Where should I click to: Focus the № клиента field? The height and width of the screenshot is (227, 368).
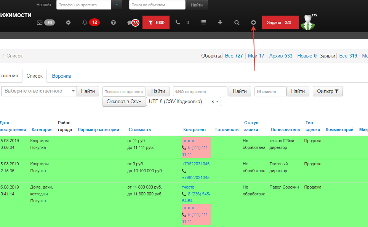[270, 91]
